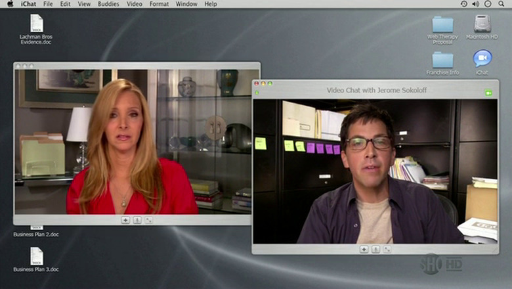Select the iChat desktop icon
Screen dimensions: 512x289
(482, 59)
